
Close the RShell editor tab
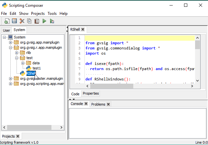pyautogui.click(x=83, y=29)
